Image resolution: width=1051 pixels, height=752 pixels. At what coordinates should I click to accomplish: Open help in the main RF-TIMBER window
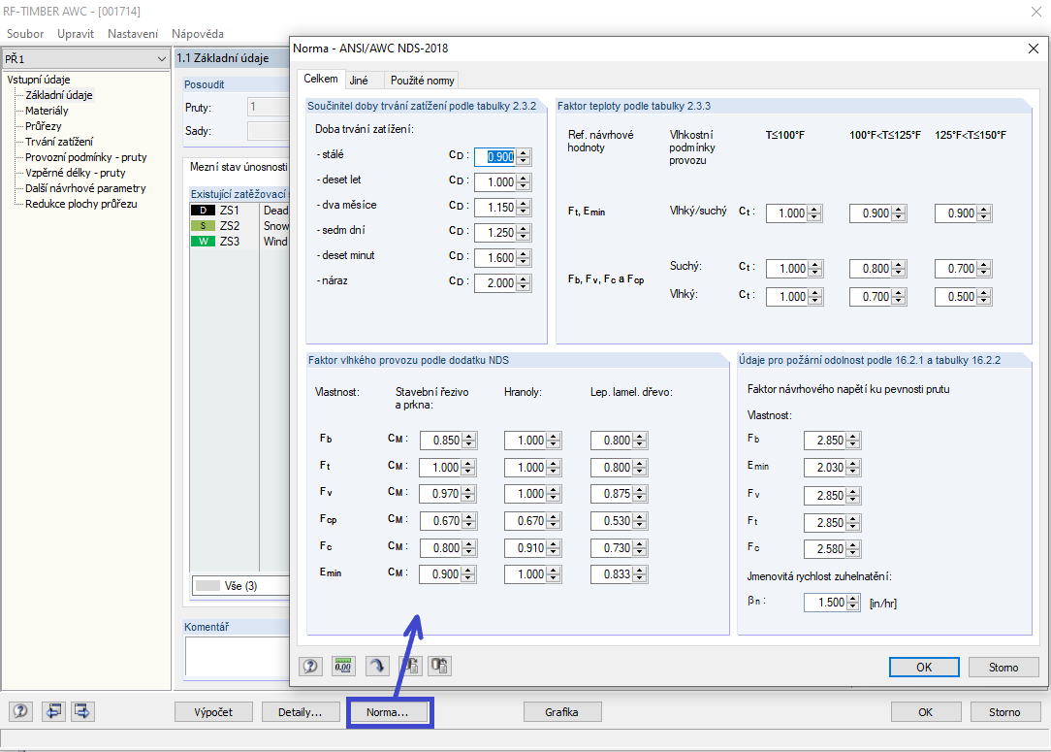tap(20, 711)
